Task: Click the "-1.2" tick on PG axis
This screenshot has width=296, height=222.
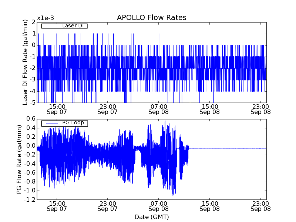Action: pos(30,199)
